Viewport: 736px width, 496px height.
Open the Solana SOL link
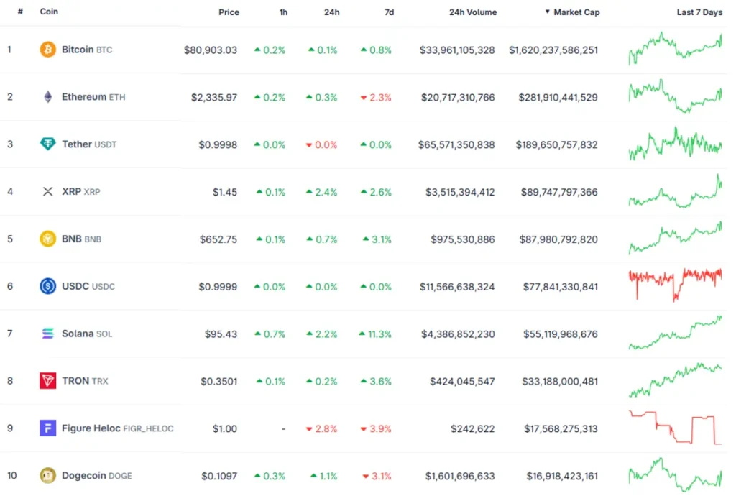tap(87, 334)
